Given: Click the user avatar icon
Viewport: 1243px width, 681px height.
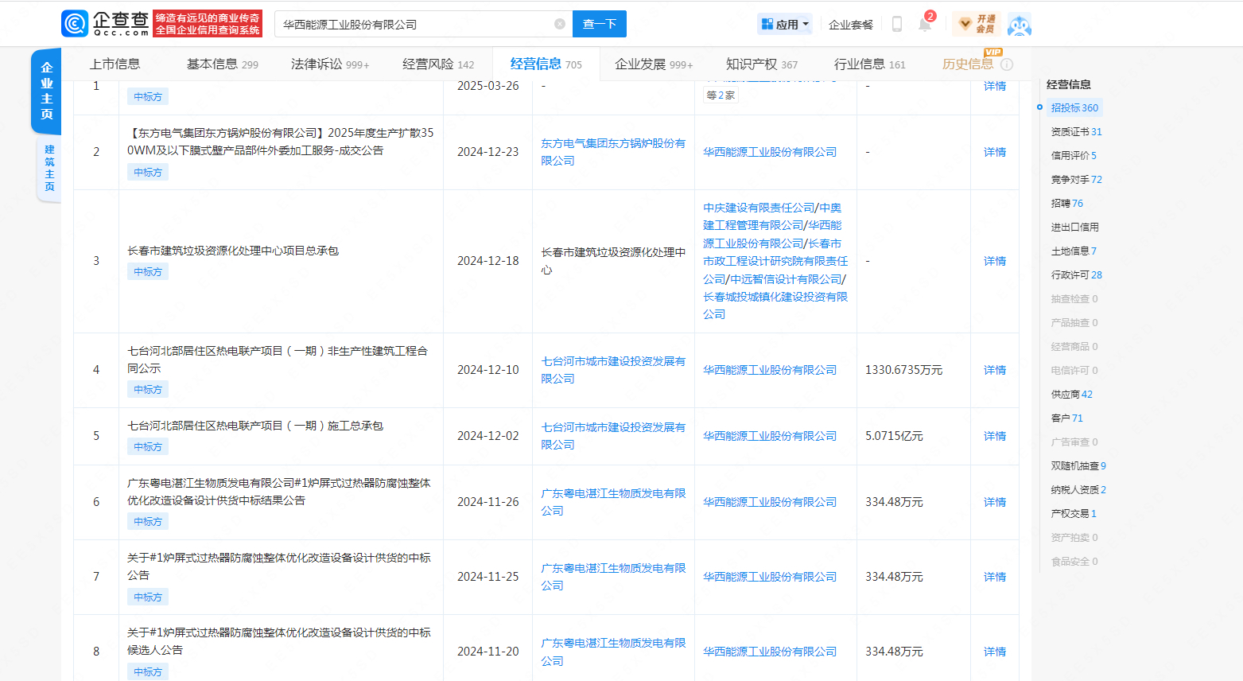Looking at the screenshot, I should (1020, 24).
